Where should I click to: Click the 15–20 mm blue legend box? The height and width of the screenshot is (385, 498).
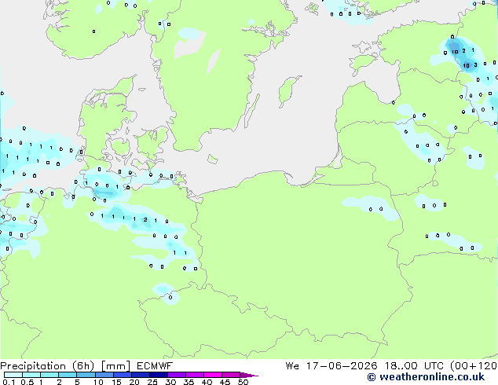[x=123, y=375]
